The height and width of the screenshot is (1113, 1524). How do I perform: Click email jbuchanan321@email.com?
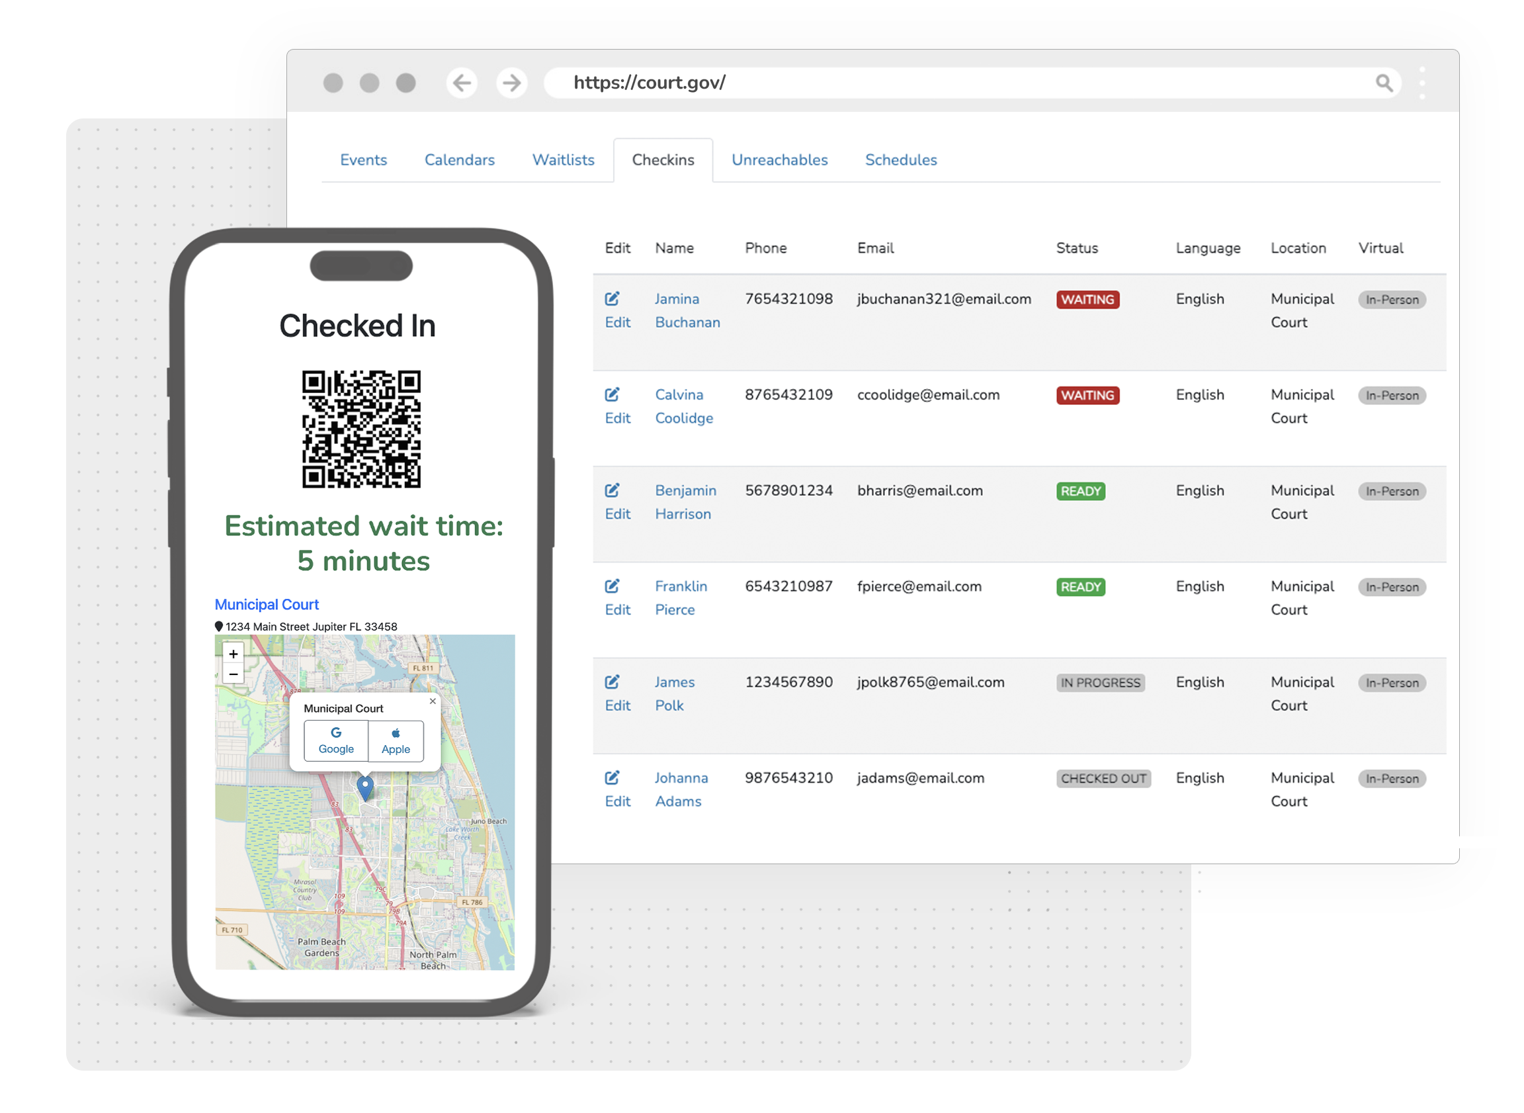[x=943, y=298]
